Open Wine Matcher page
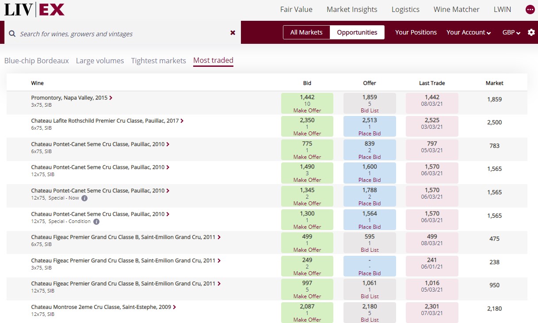The height and width of the screenshot is (323, 538). tap(457, 9)
